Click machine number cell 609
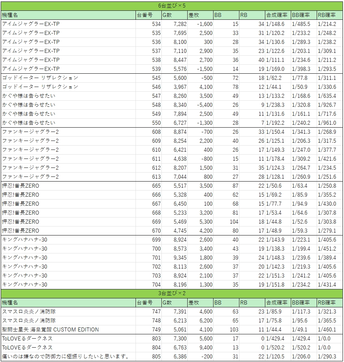This screenshot has width=344, height=362. point(149,141)
